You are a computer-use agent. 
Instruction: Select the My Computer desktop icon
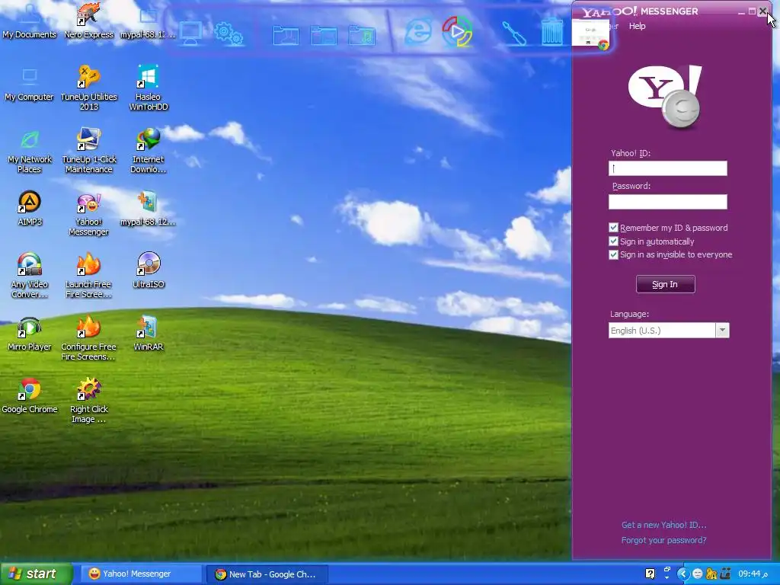30,85
